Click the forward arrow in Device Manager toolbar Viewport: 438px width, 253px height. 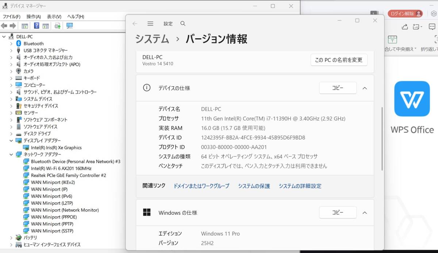pyautogui.click(x=12, y=25)
